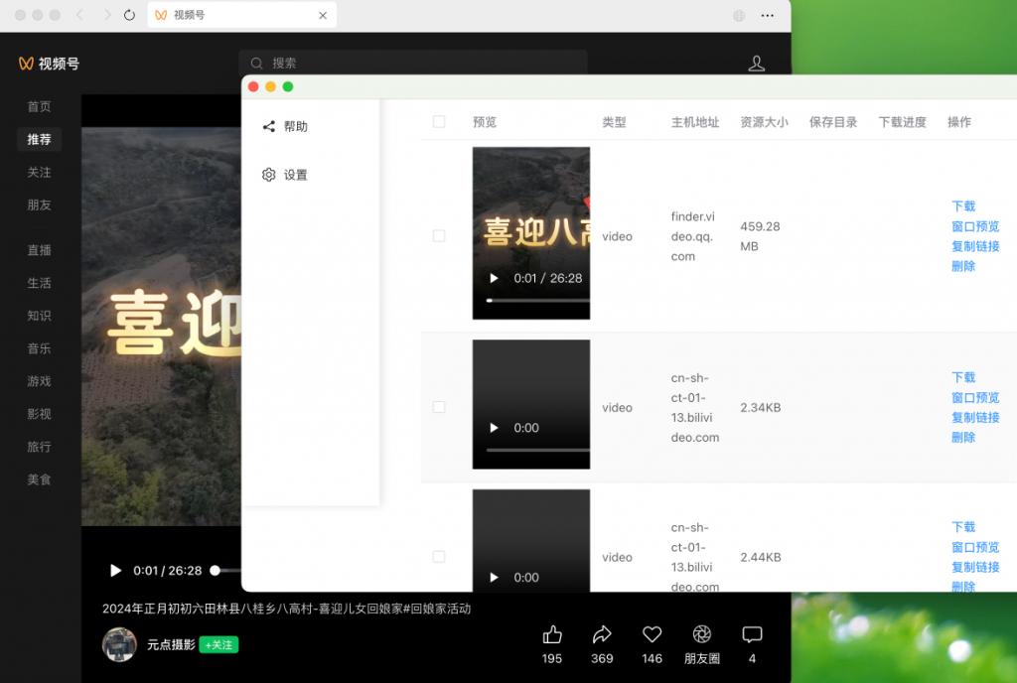This screenshot has width=1017, height=683.
Task: Click the heart favorite icon
Action: click(652, 634)
